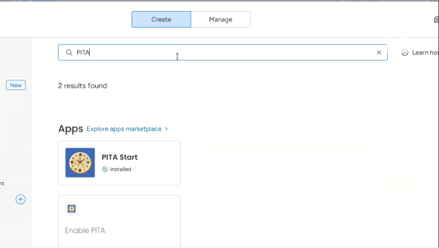Click the plus circle icon in sidebar
The height and width of the screenshot is (248, 439).
(x=21, y=199)
